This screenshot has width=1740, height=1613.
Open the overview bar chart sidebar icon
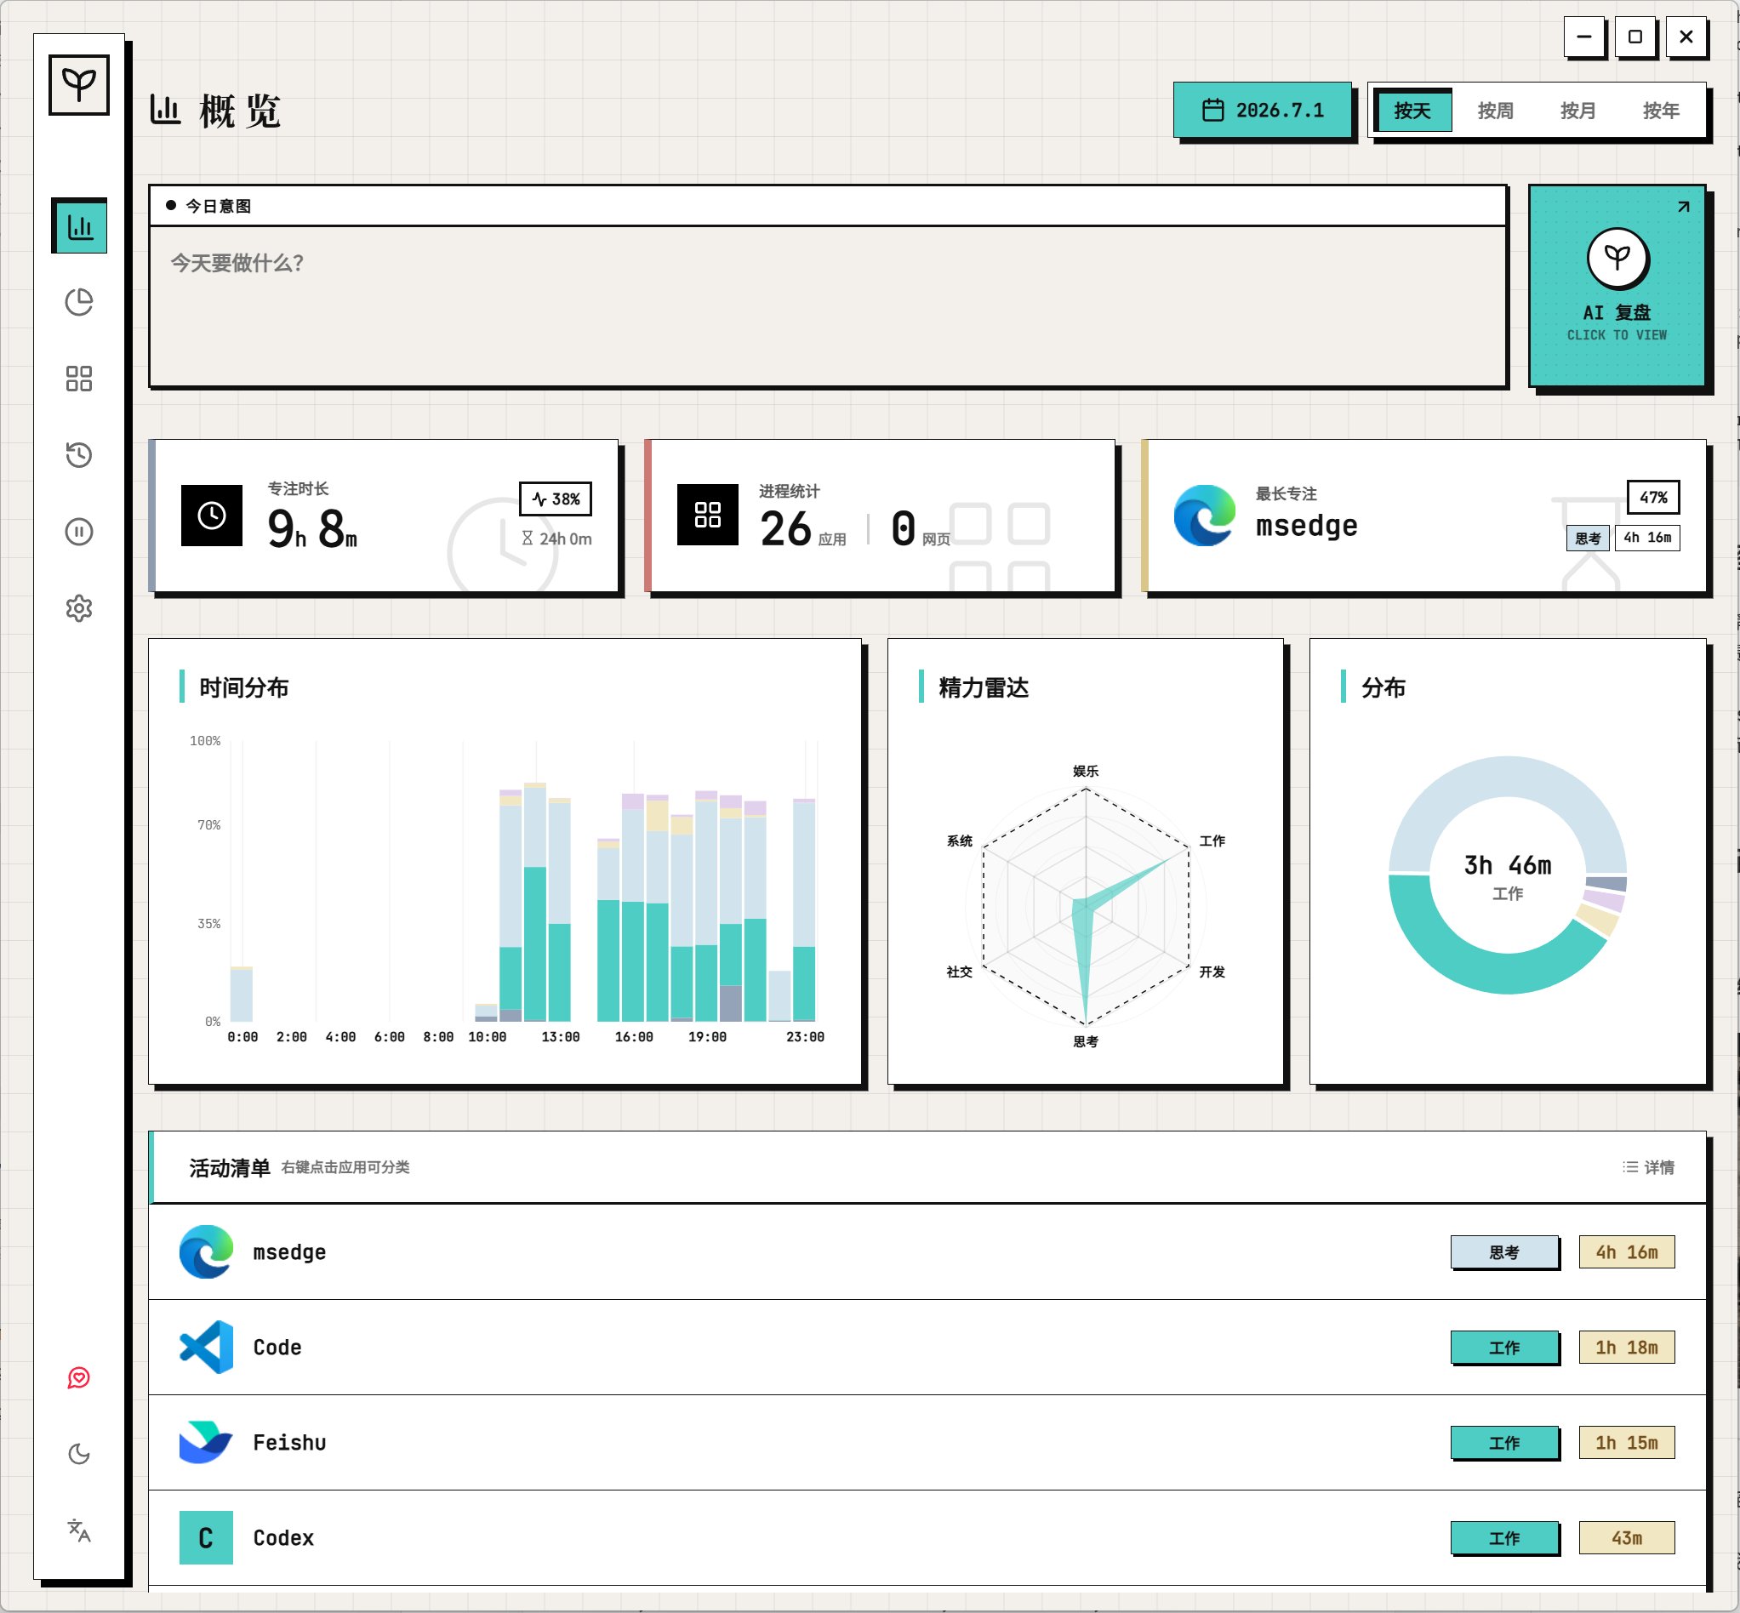79,227
